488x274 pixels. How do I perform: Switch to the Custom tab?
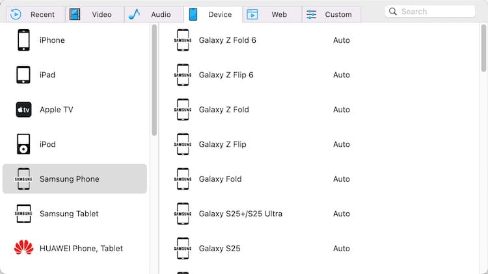click(331, 14)
